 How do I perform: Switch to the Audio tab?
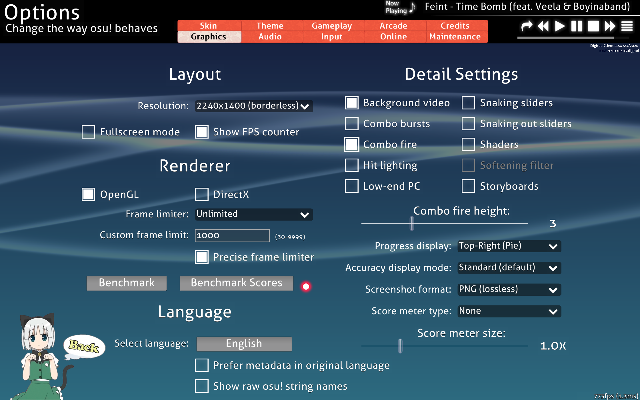point(270,37)
